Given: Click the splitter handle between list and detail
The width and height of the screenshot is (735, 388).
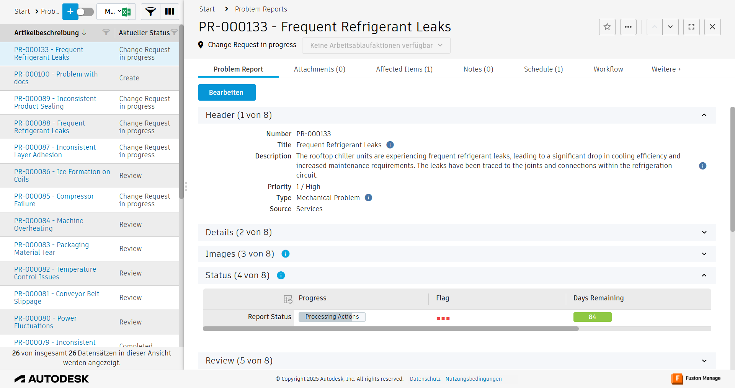Looking at the screenshot, I should click(x=186, y=186).
